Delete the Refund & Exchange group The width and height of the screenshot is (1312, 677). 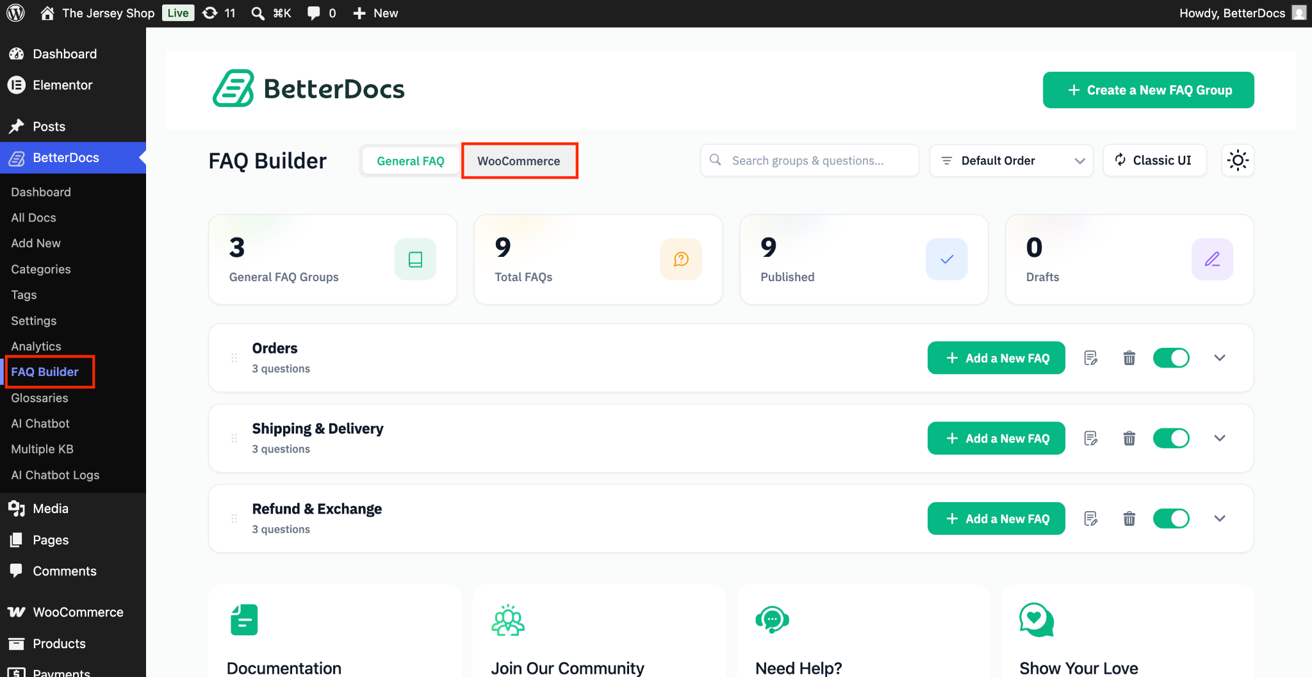pyautogui.click(x=1129, y=518)
